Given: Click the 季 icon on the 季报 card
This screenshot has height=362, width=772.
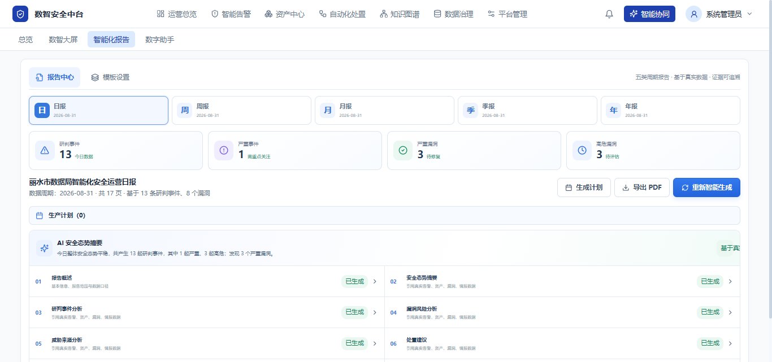Looking at the screenshot, I should tap(471, 110).
